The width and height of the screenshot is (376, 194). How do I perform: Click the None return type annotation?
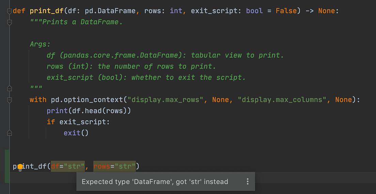[x=327, y=11]
